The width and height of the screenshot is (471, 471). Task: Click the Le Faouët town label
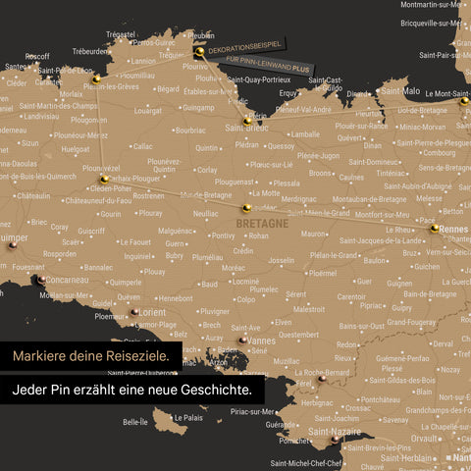pos(135,242)
